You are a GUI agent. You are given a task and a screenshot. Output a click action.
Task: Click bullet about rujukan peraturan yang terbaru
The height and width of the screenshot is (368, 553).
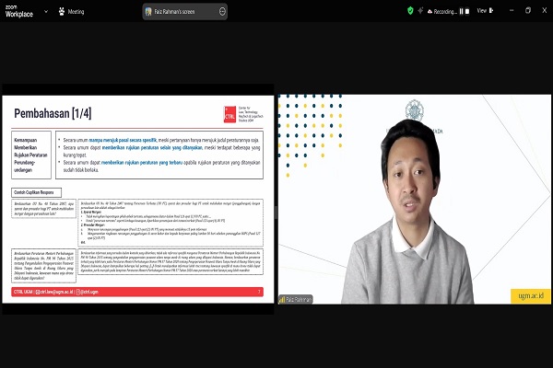tap(160, 167)
